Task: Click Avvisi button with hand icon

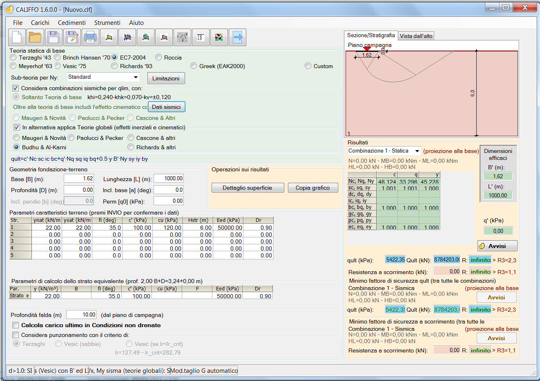Action: click(497, 246)
